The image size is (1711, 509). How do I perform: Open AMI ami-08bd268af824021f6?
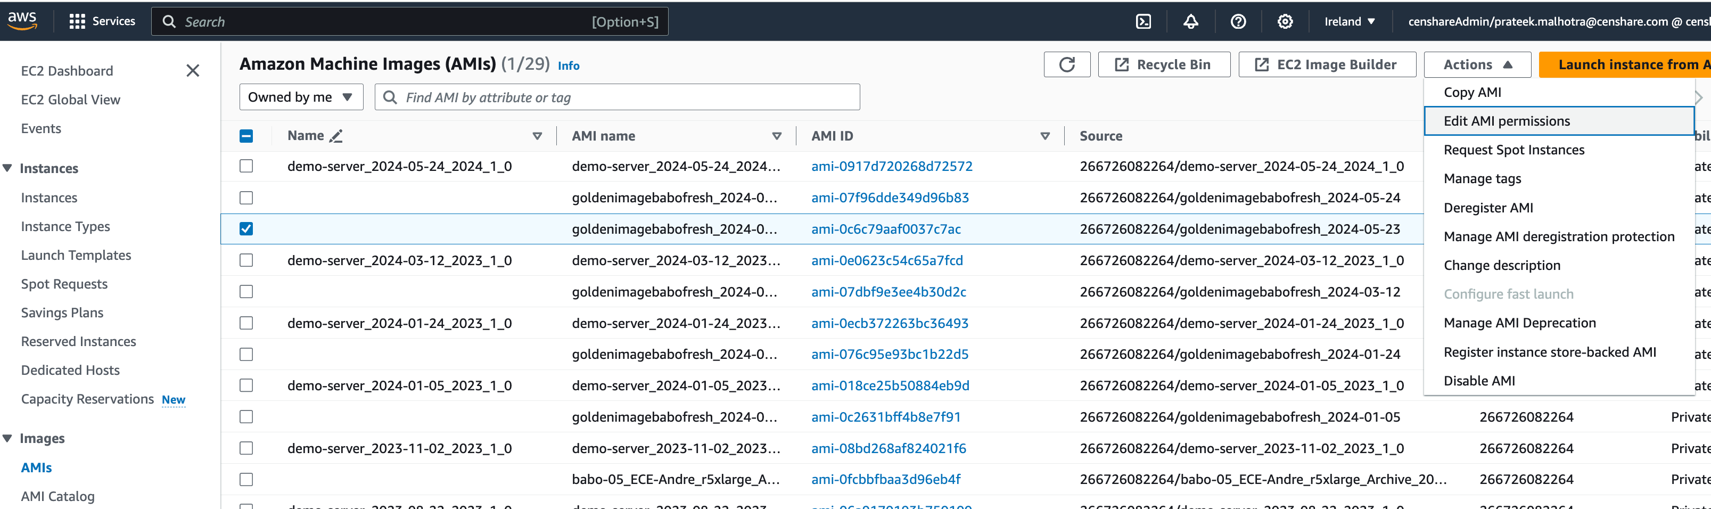(888, 448)
